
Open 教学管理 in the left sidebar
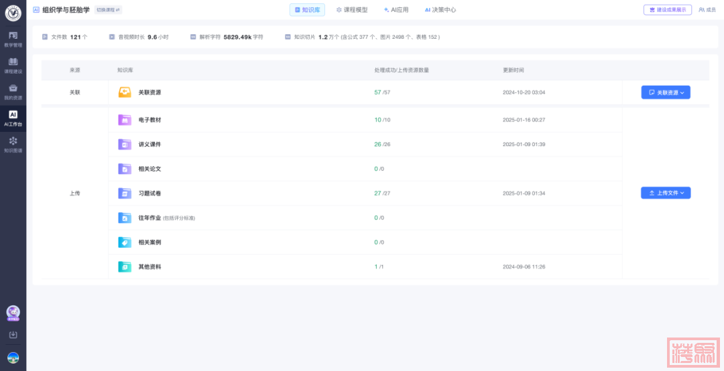click(13, 39)
